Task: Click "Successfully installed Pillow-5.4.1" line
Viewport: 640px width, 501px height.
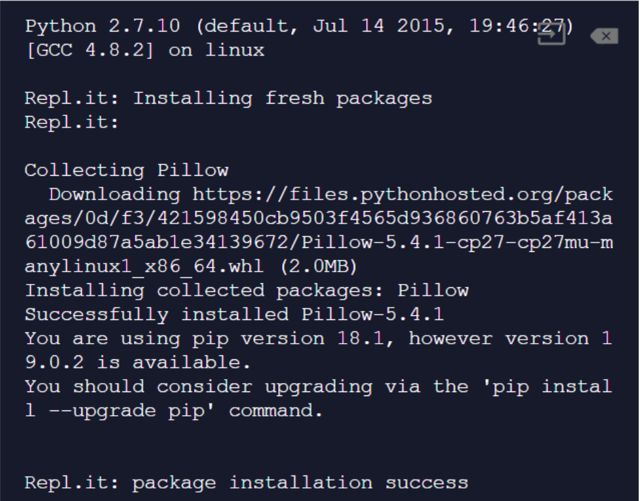Action: click(234, 314)
